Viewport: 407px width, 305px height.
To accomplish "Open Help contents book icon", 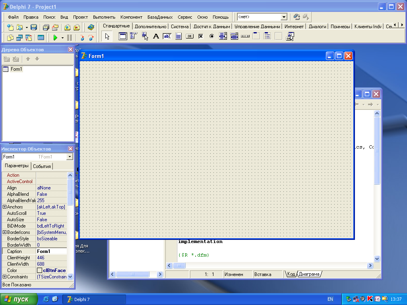I will click(x=91, y=27).
